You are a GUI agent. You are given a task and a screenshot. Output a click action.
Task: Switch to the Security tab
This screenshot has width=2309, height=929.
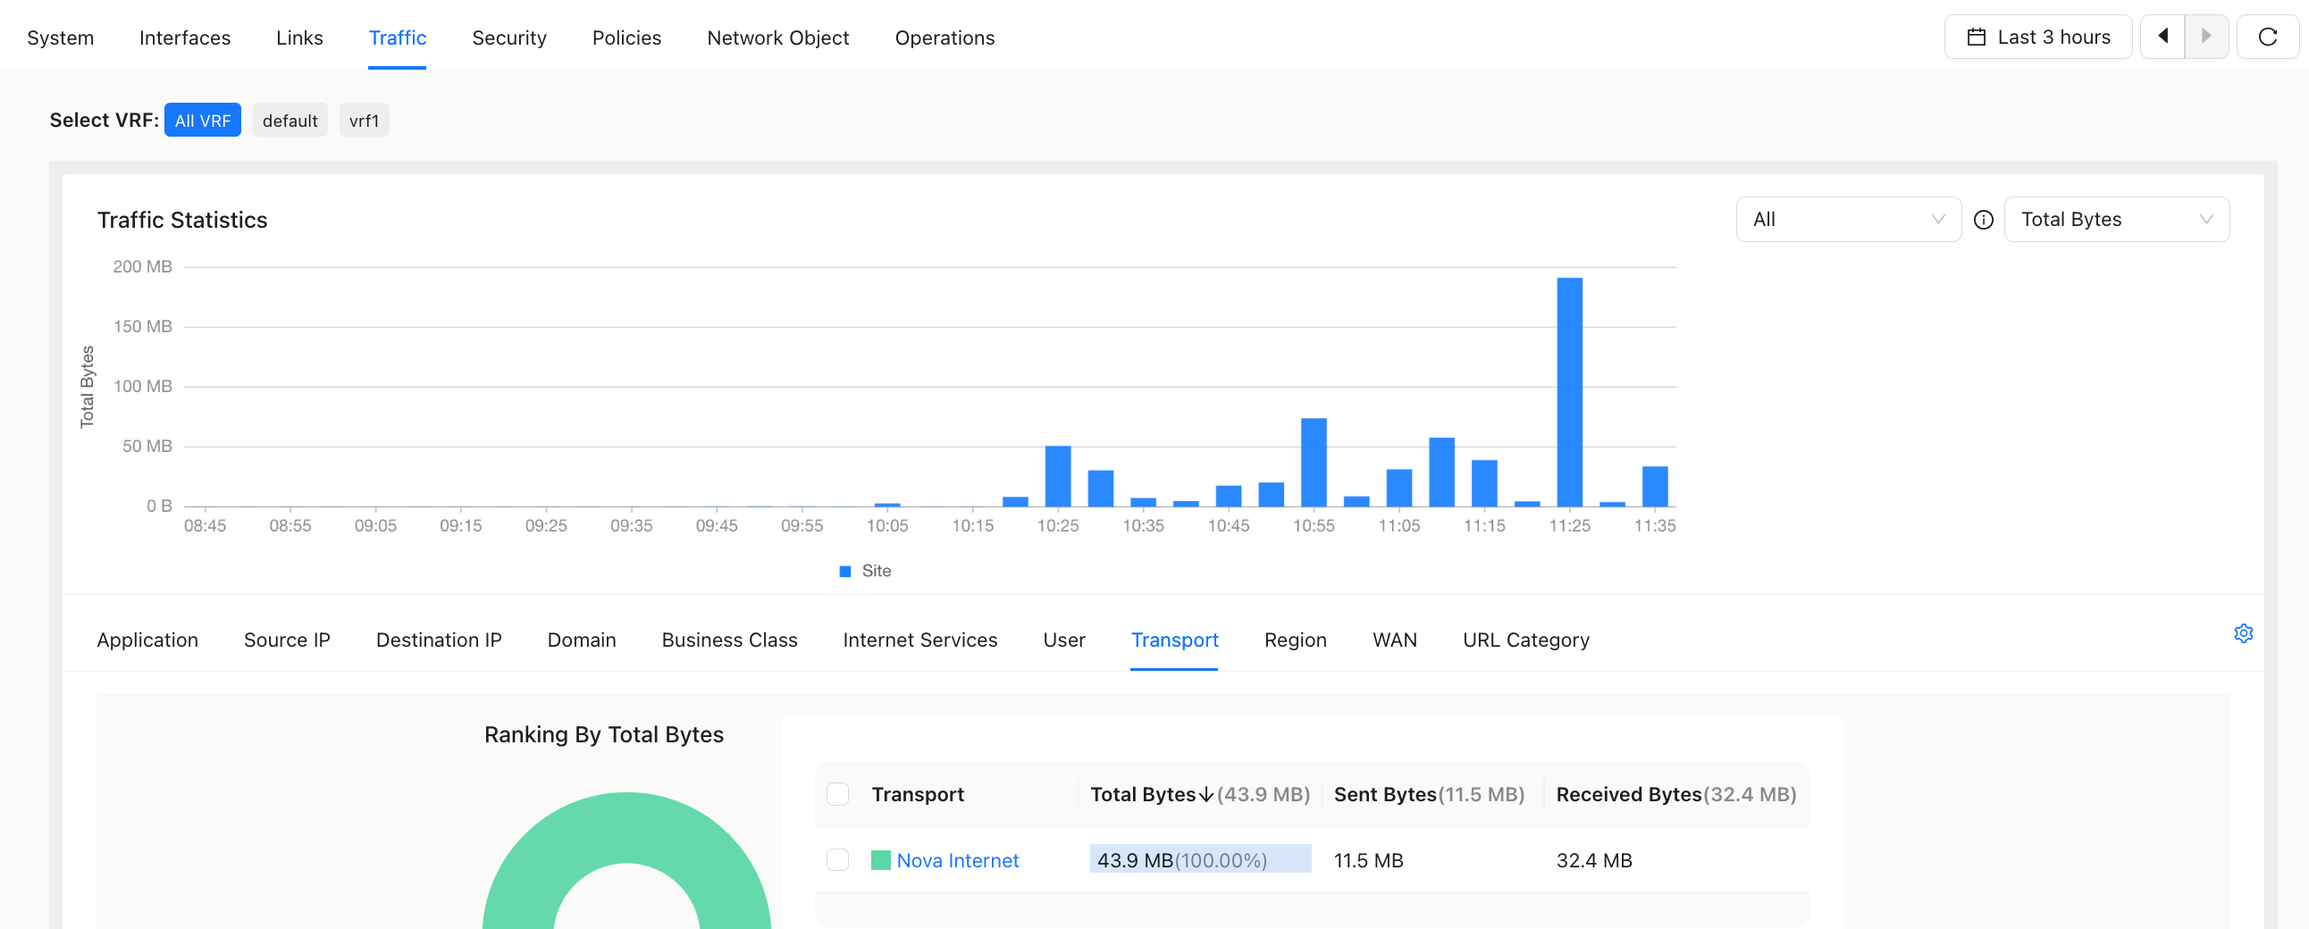pyautogui.click(x=509, y=38)
